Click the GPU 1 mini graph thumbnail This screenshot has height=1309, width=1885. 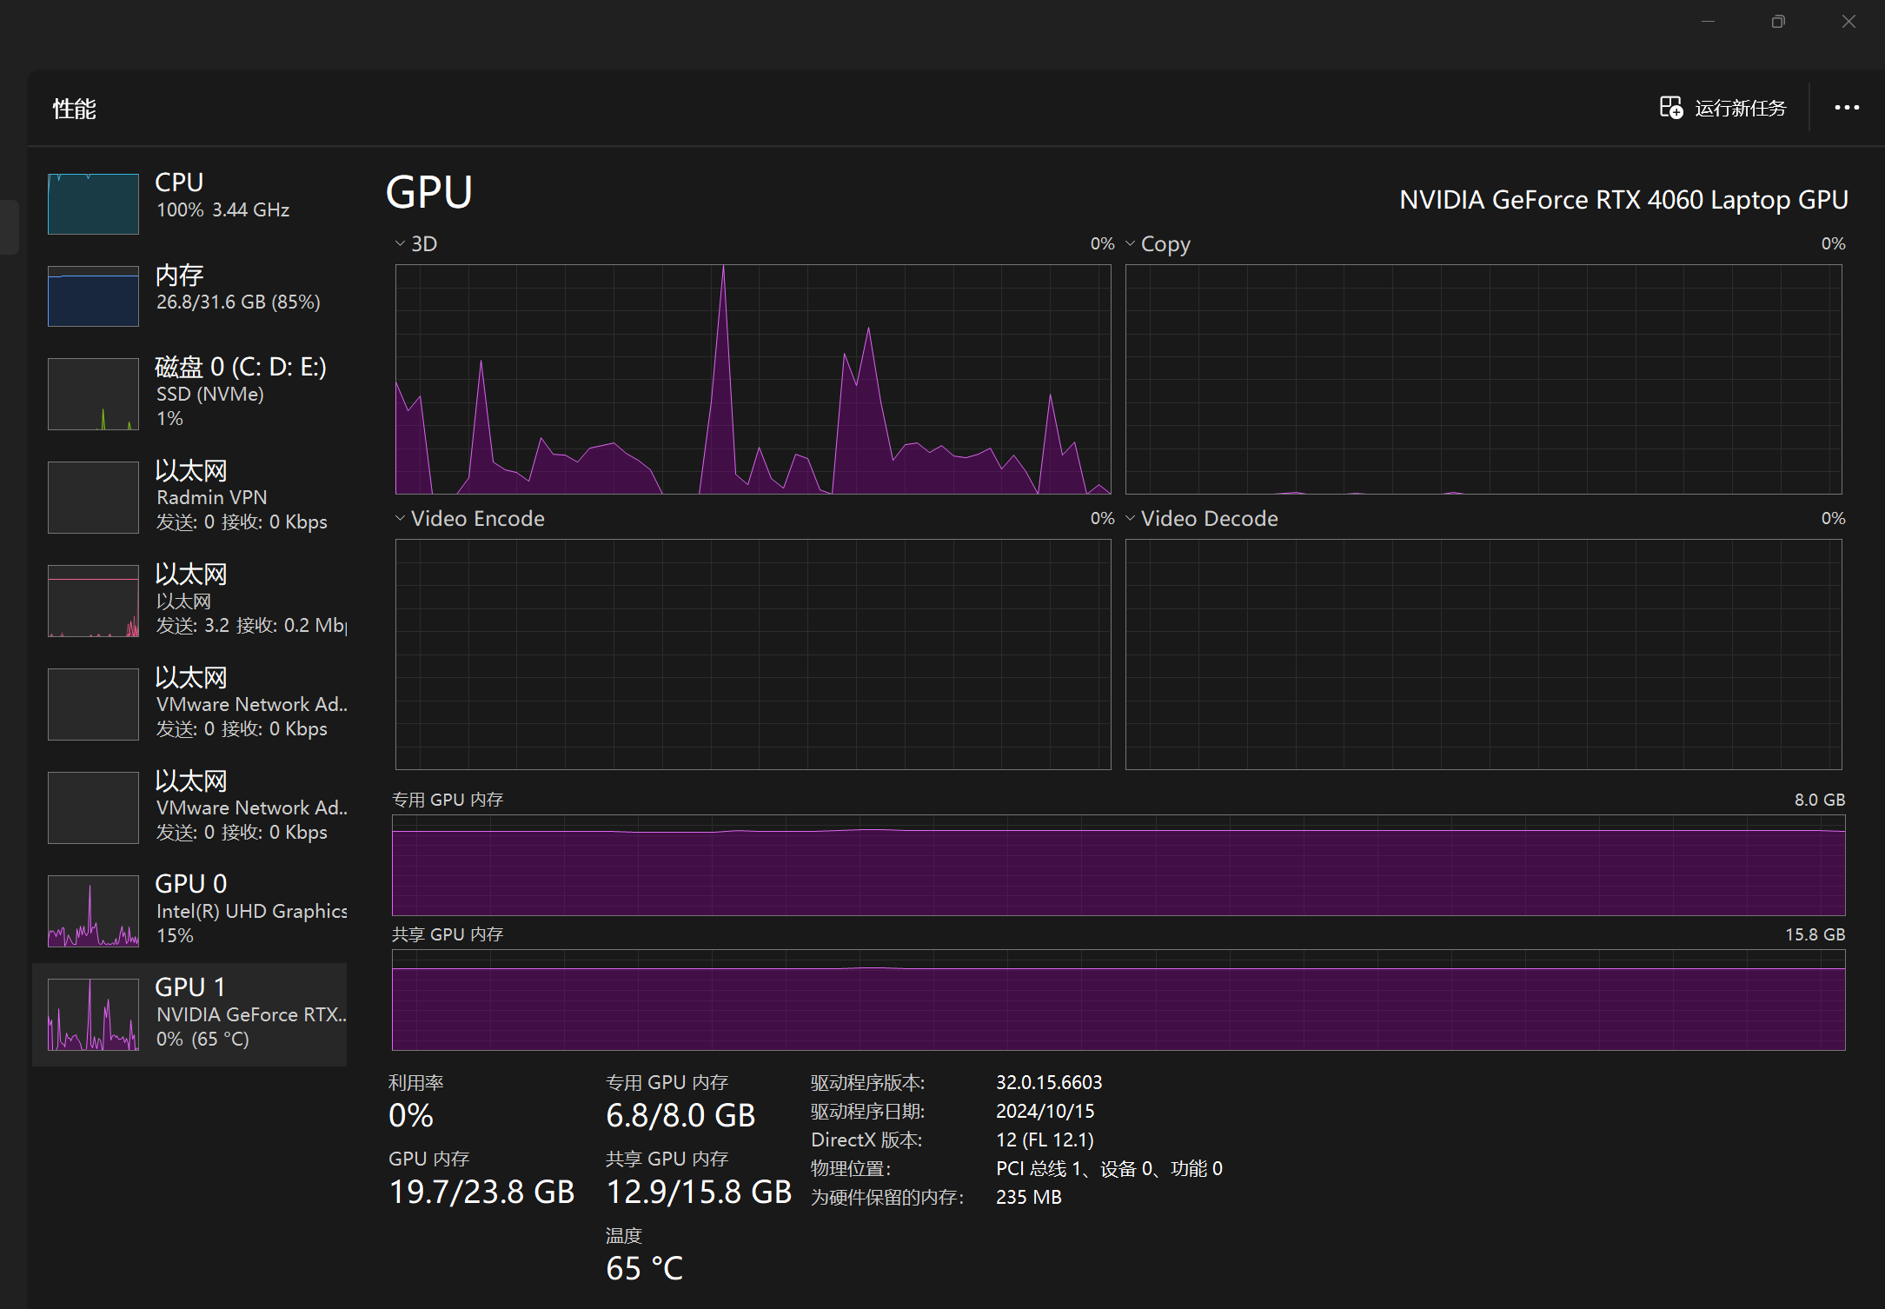click(x=93, y=1014)
